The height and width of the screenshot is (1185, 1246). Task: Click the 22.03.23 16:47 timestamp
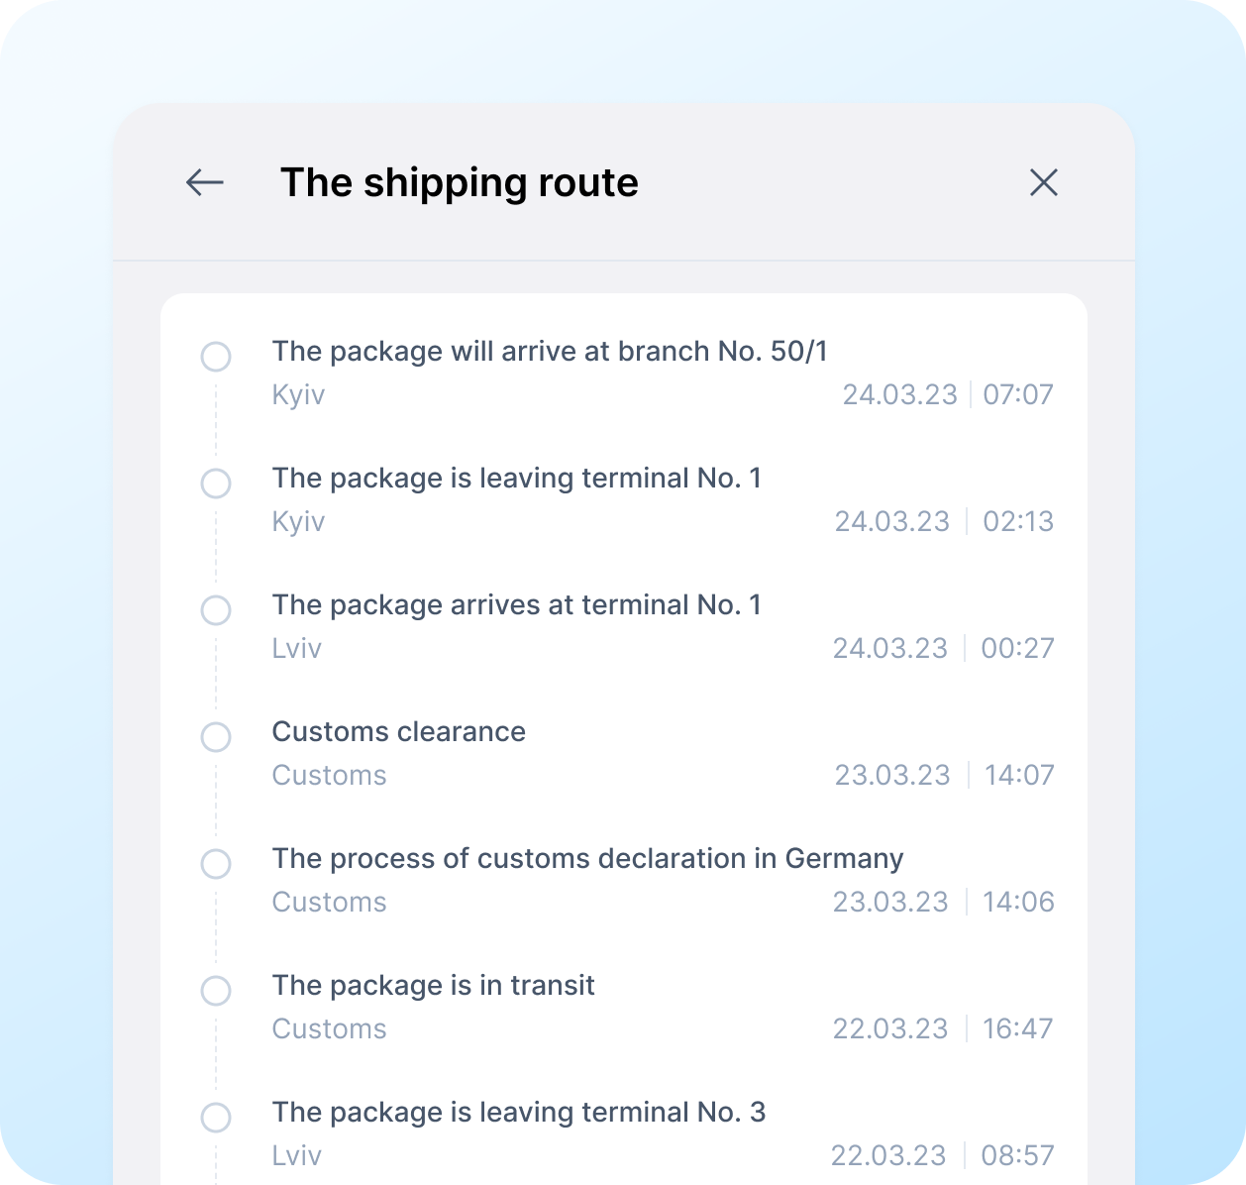pyautogui.click(x=942, y=1029)
